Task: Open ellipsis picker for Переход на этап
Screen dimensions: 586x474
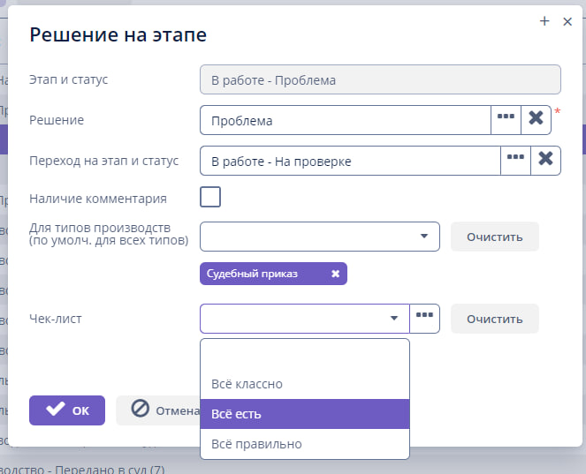Action: pos(515,161)
